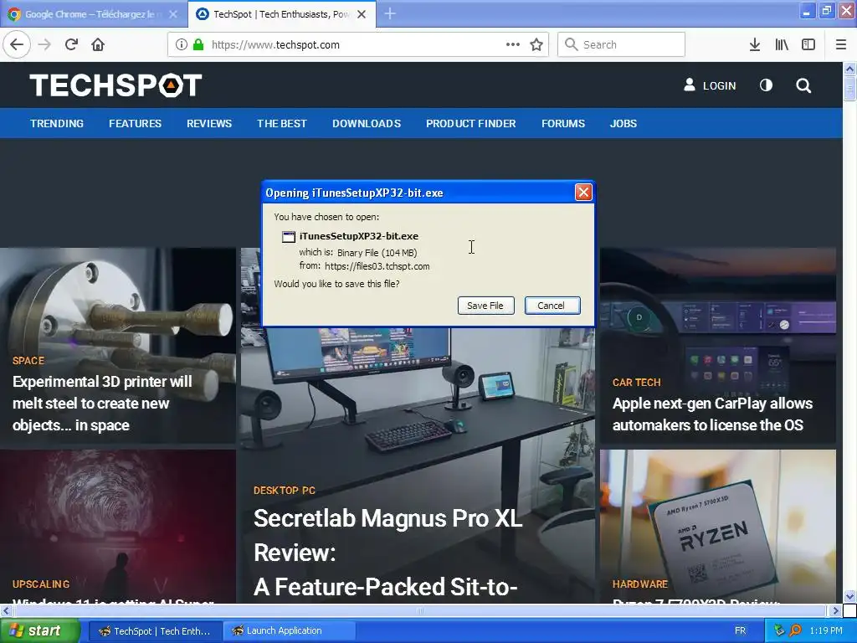This screenshot has width=857, height=643.
Task: Visit the FORUMS page
Action: pos(563,124)
